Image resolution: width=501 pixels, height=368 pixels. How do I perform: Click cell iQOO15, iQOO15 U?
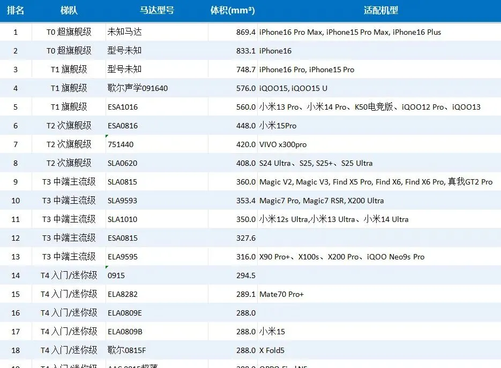tap(293, 88)
